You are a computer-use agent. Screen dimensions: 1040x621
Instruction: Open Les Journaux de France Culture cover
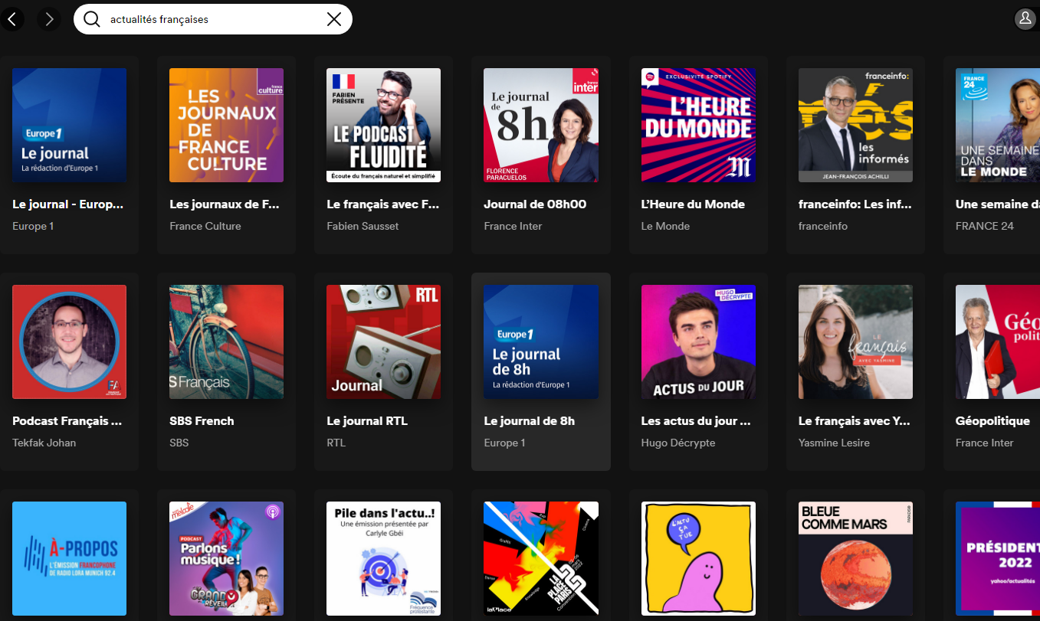tap(226, 126)
